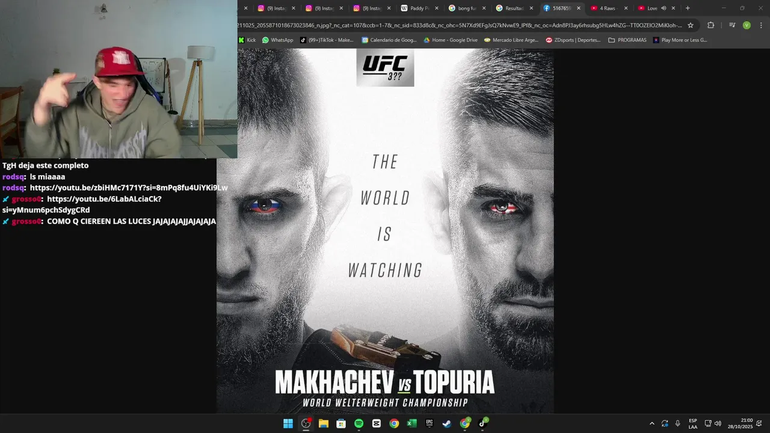Open Spotify from the taskbar
Screen dimensions: 770x433
(359, 423)
